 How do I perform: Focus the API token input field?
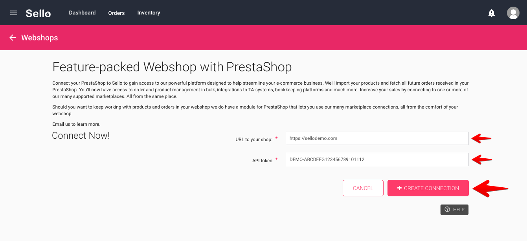pyautogui.click(x=377, y=159)
